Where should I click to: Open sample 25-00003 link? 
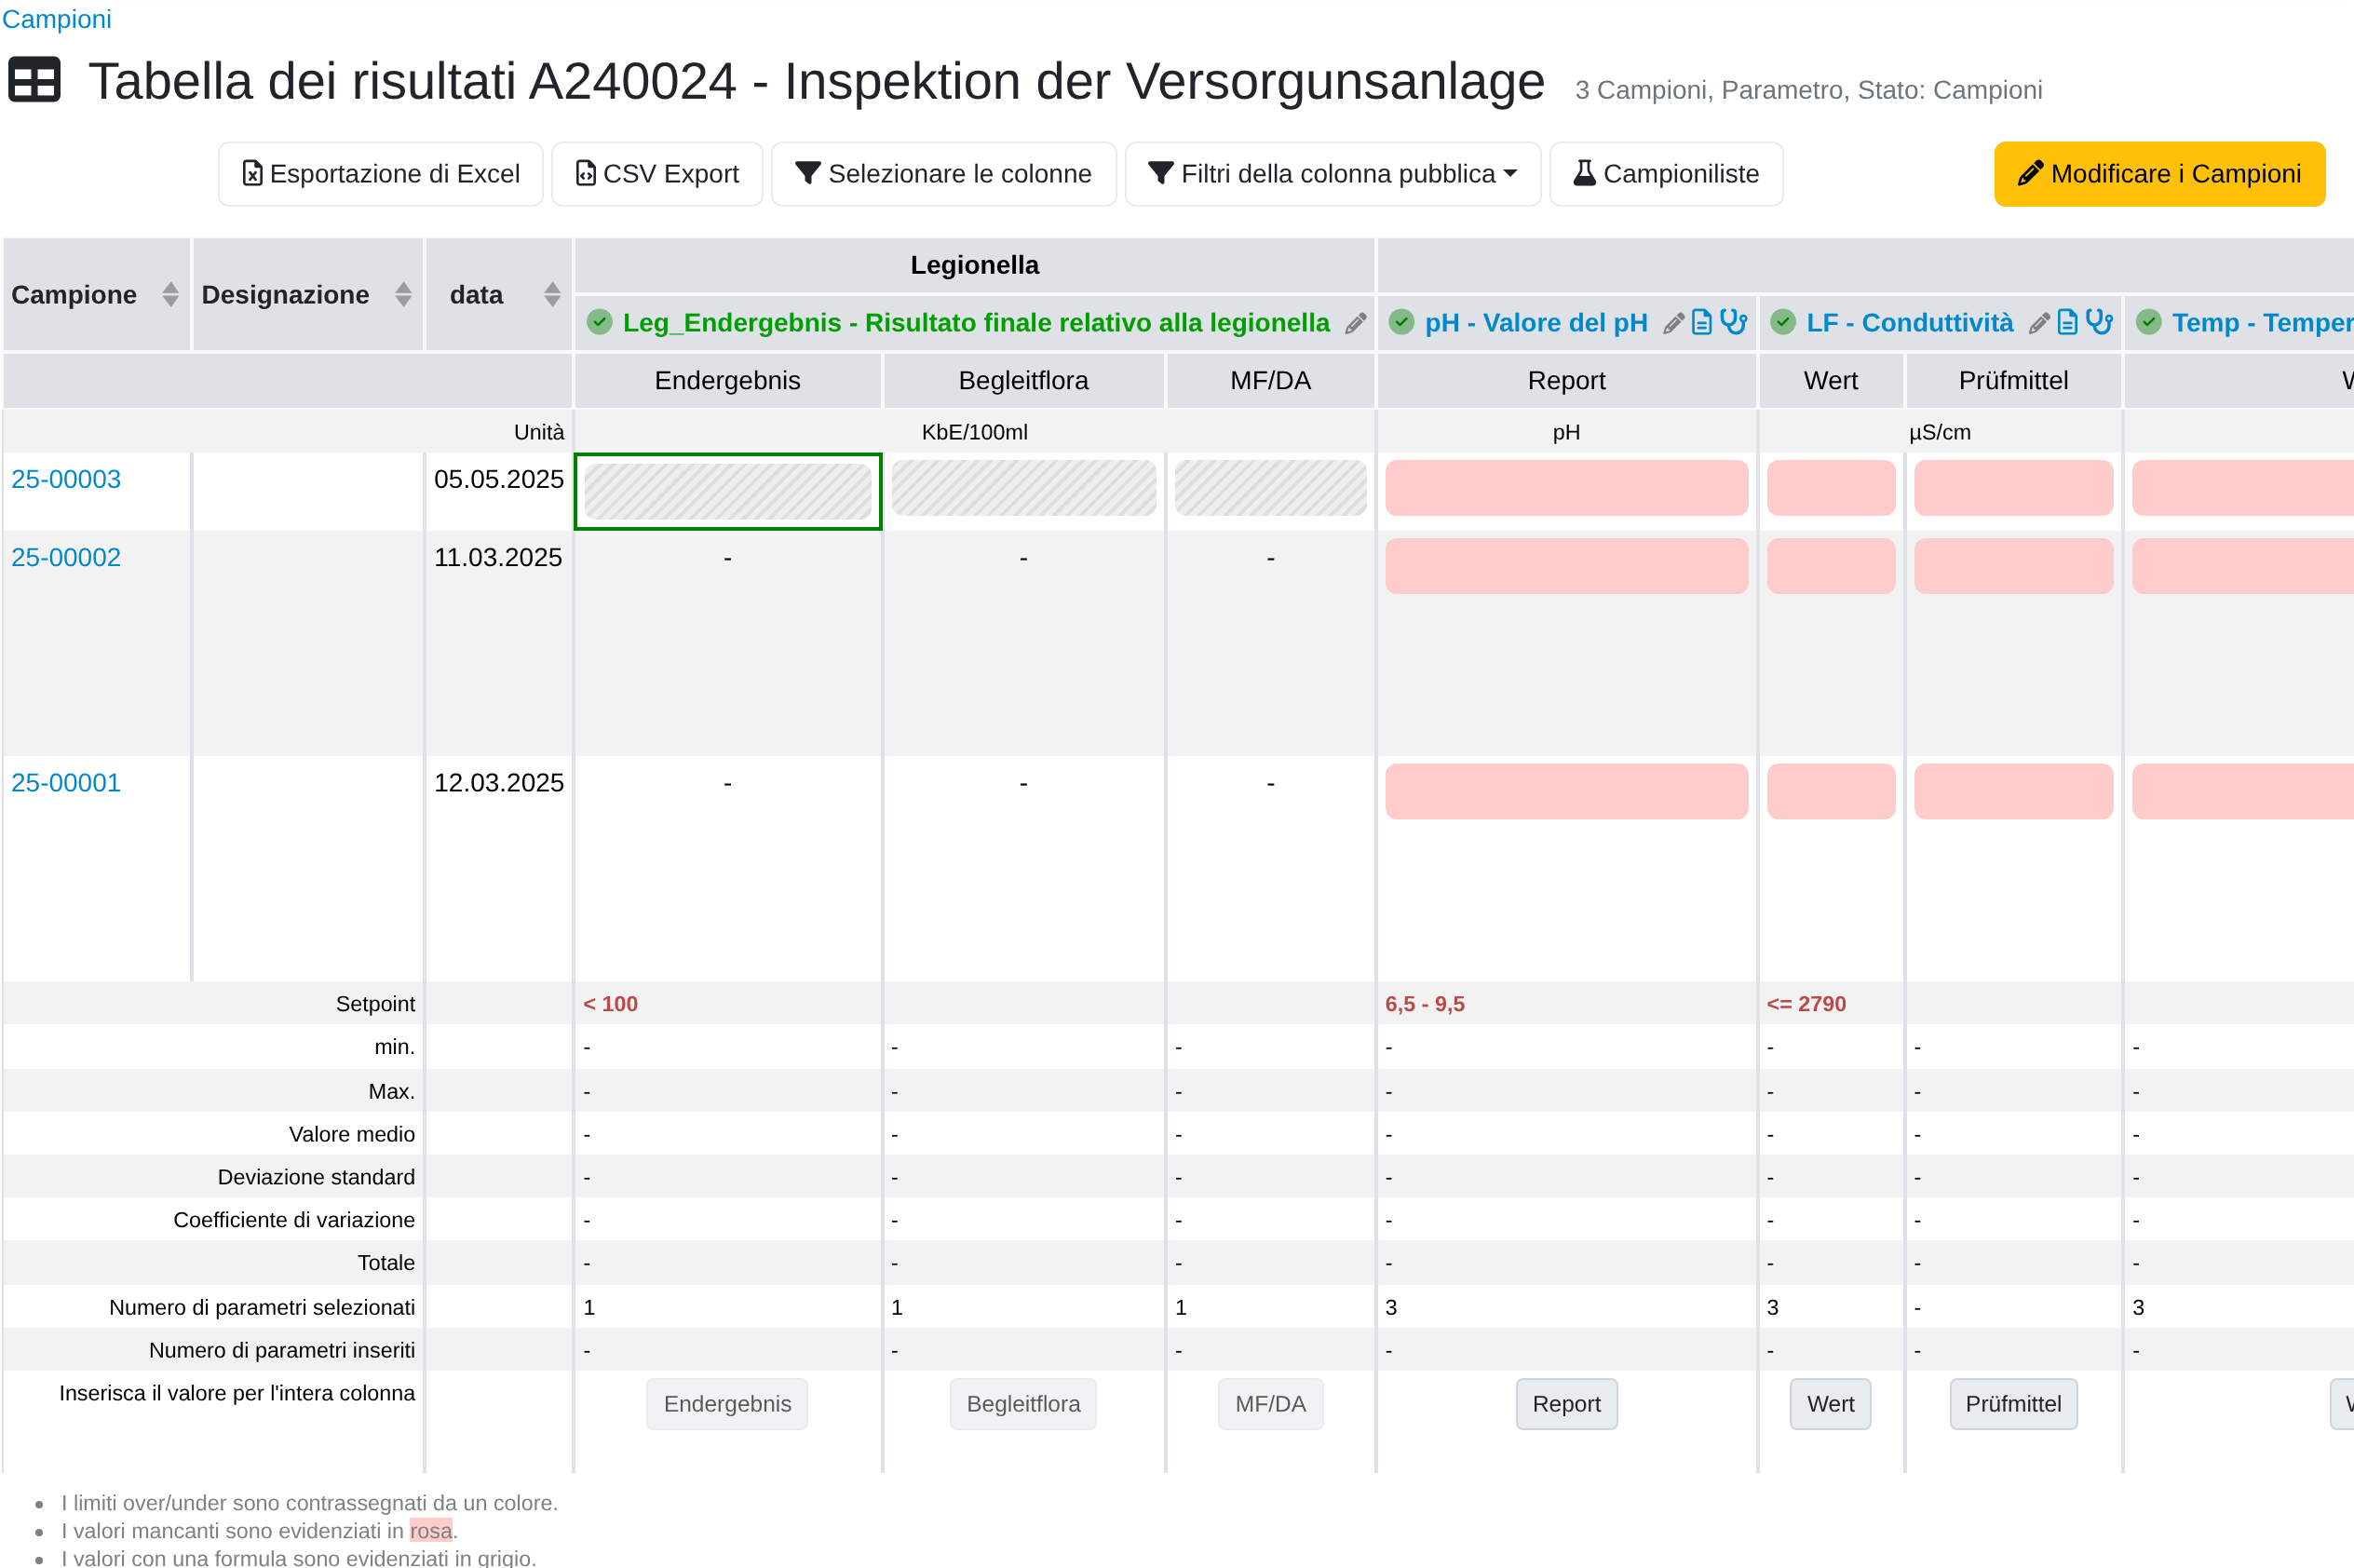[66, 479]
